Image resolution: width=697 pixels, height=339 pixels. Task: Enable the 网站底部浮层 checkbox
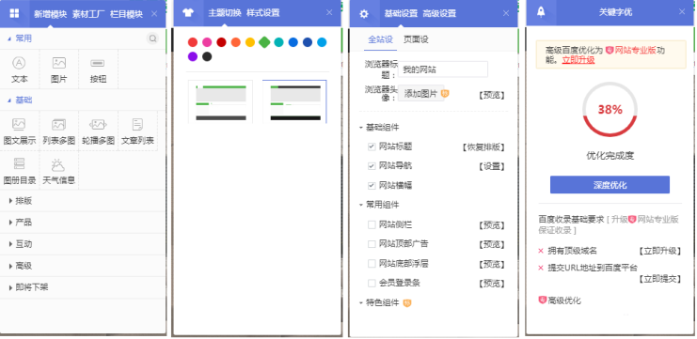click(x=372, y=264)
